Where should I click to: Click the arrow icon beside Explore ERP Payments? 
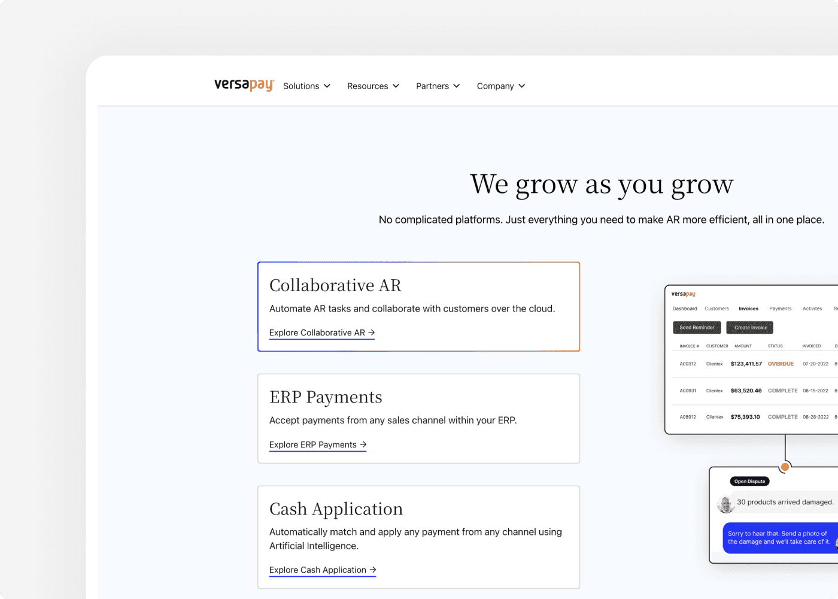(x=362, y=444)
